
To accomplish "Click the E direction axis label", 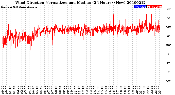I will [x=168, y=72].
